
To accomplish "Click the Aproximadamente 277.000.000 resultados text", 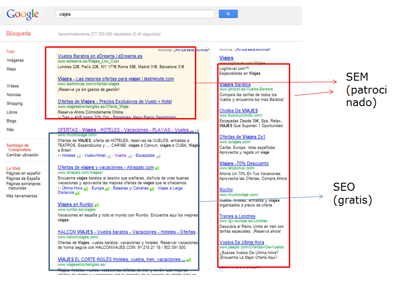I will pyautogui.click(x=109, y=34).
